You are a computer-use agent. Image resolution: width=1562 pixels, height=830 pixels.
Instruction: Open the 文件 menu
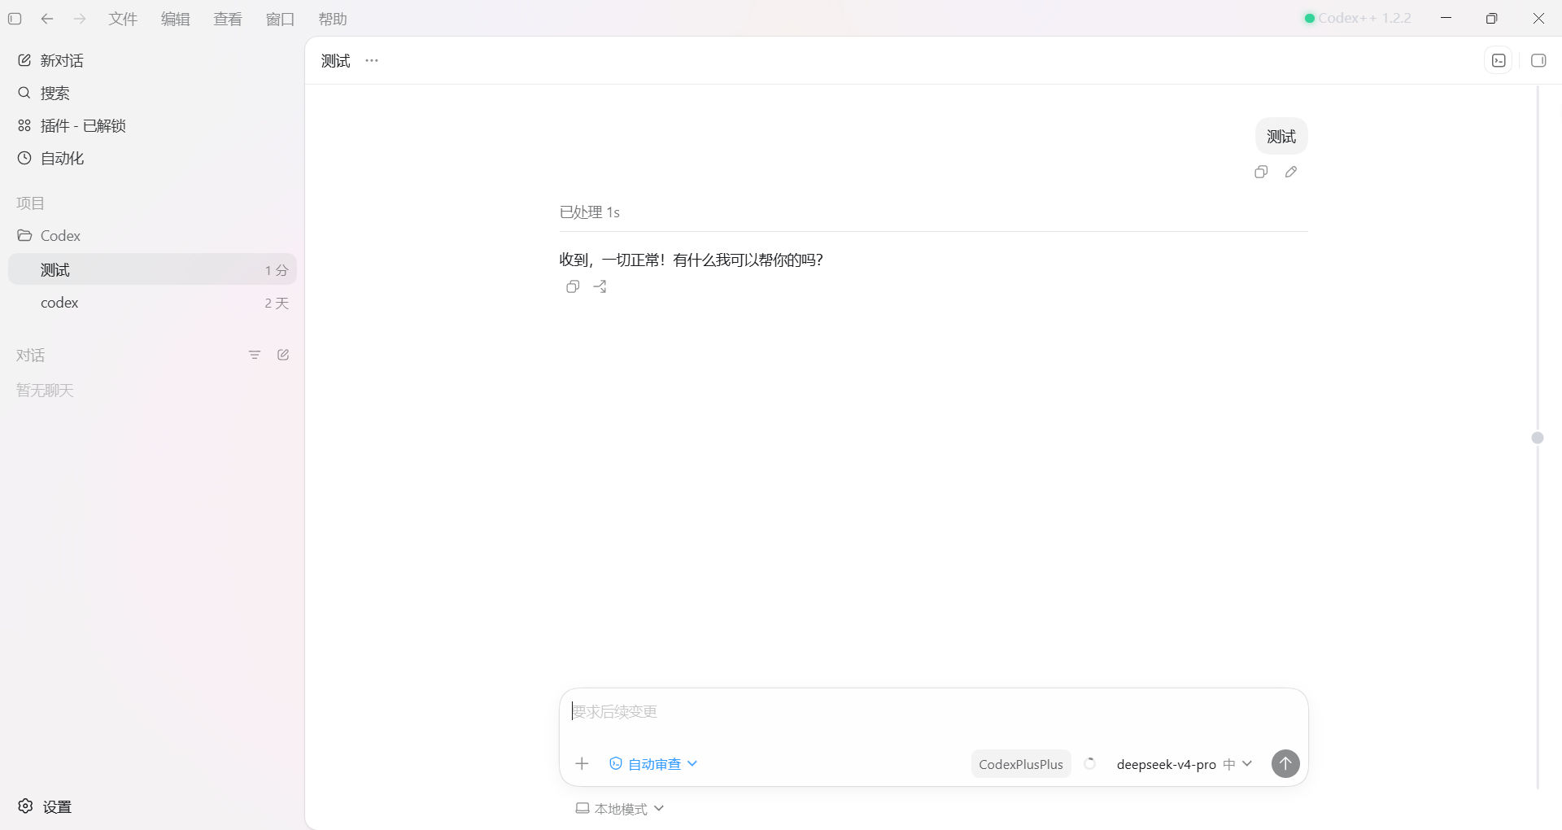pos(123,19)
